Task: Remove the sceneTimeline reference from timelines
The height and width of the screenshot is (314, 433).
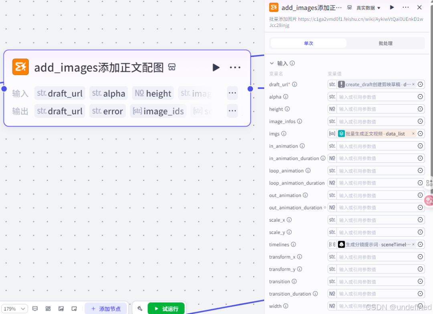Action: 413,244
